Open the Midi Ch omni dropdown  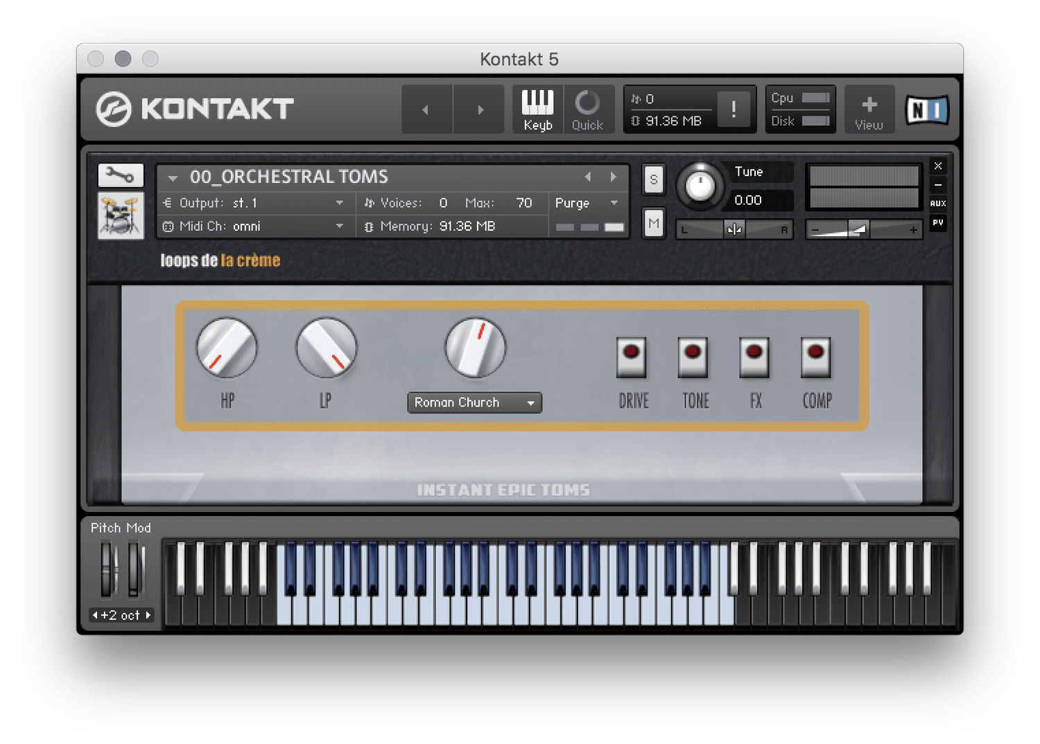(x=253, y=227)
